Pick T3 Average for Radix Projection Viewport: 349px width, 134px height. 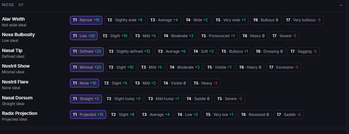pyautogui.click(x=156, y=115)
